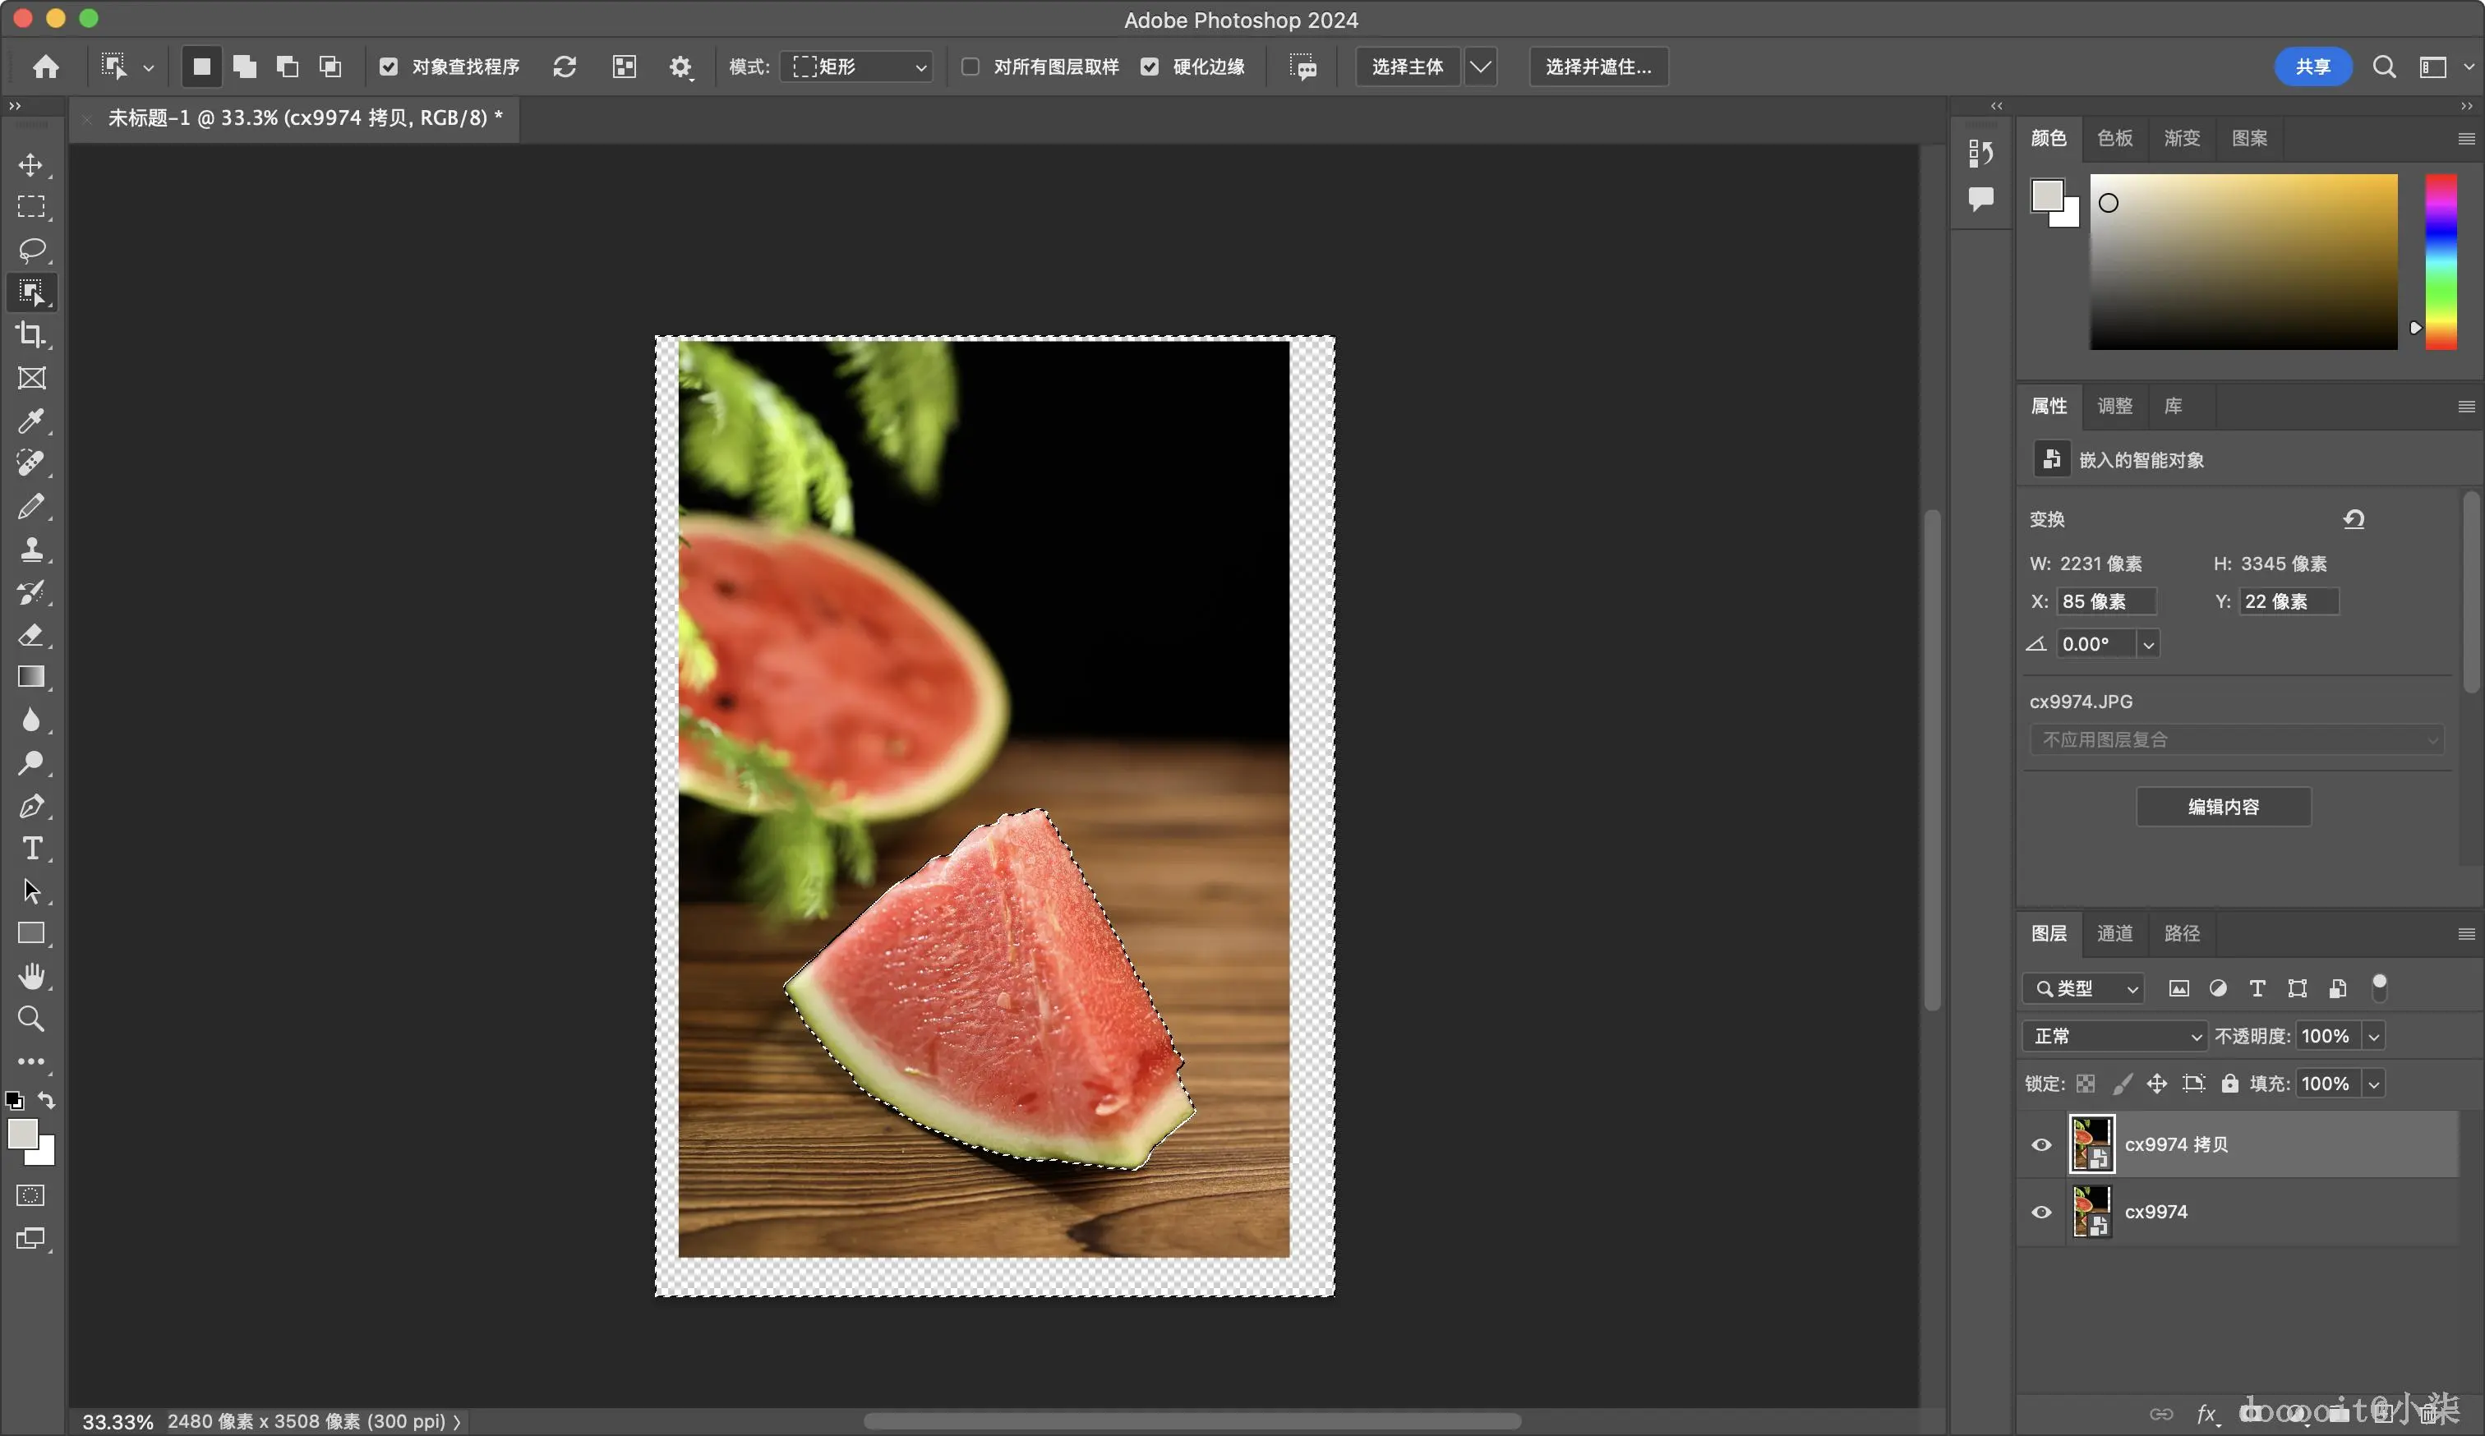Image resolution: width=2485 pixels, height=1436 pixels.
Task: Select the Clone Stamp tool
Action: pyautogui.click(x=31, y=549)
